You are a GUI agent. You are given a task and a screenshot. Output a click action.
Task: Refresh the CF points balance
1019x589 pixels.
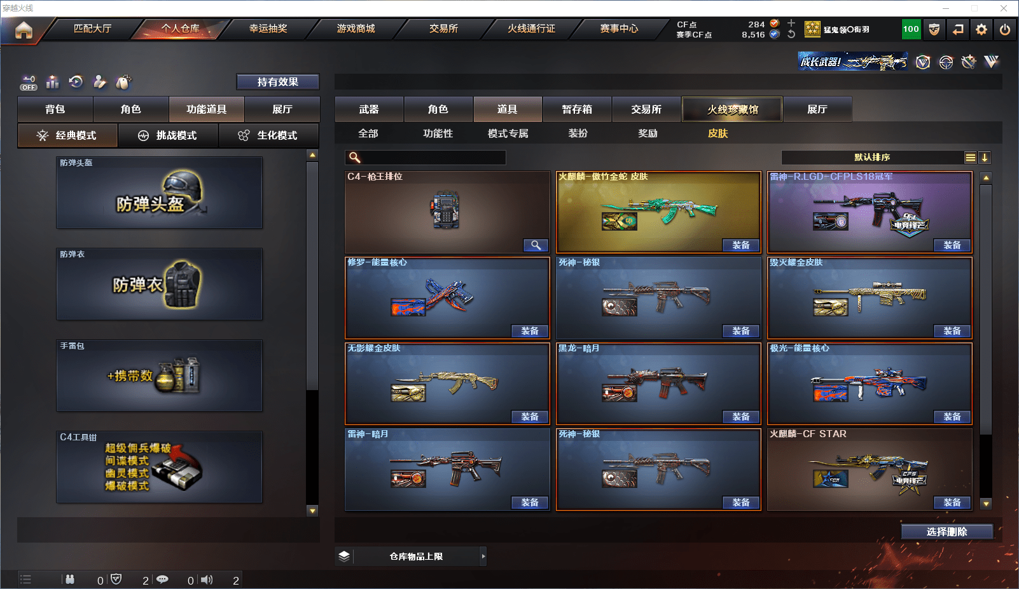(791, 34)
